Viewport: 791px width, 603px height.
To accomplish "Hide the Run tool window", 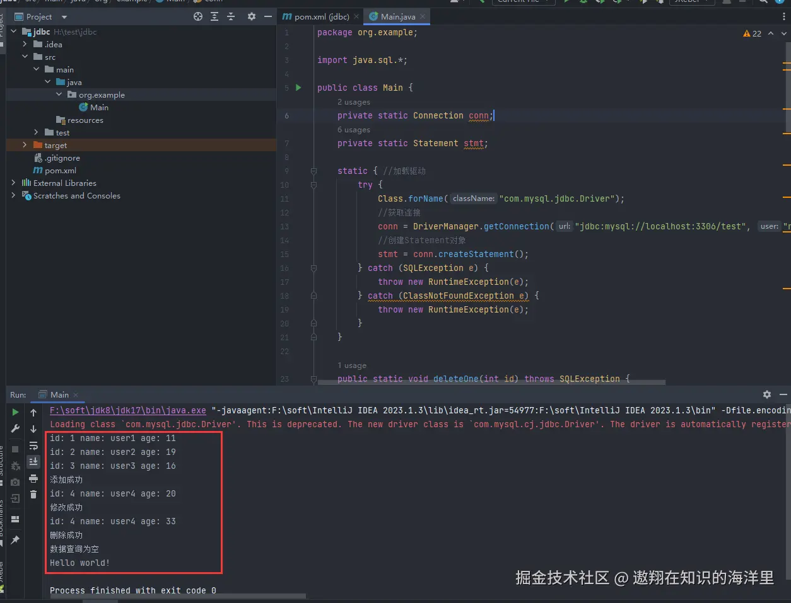I will point(783,394).
